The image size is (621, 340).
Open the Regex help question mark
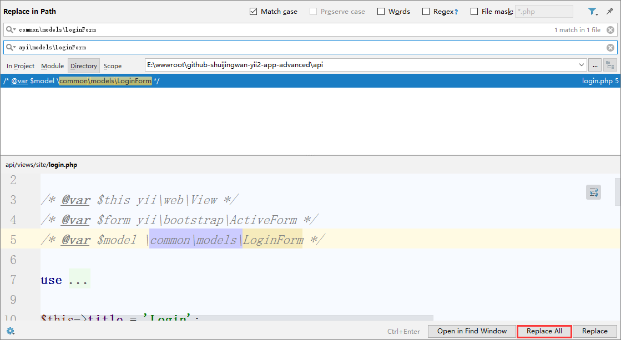click(456, 12)
